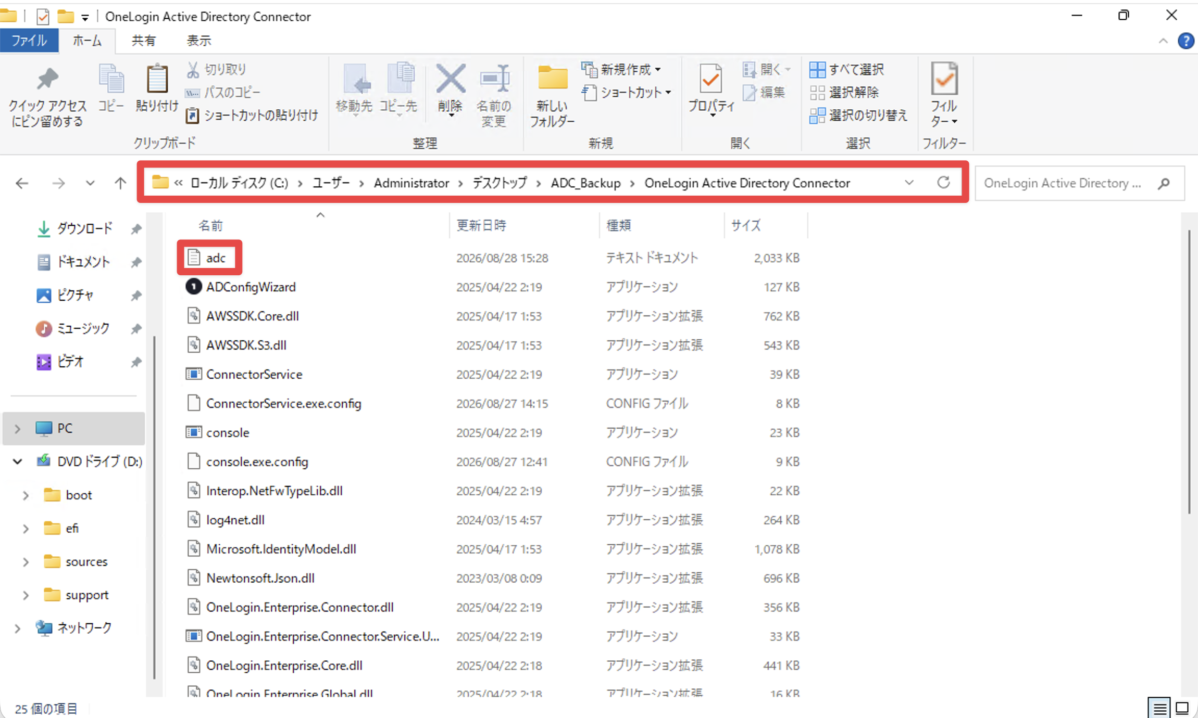Open the Filter (フィルター) ribbon button
The height and width of the screenshot is (718, 1198).
coord(944,95)
